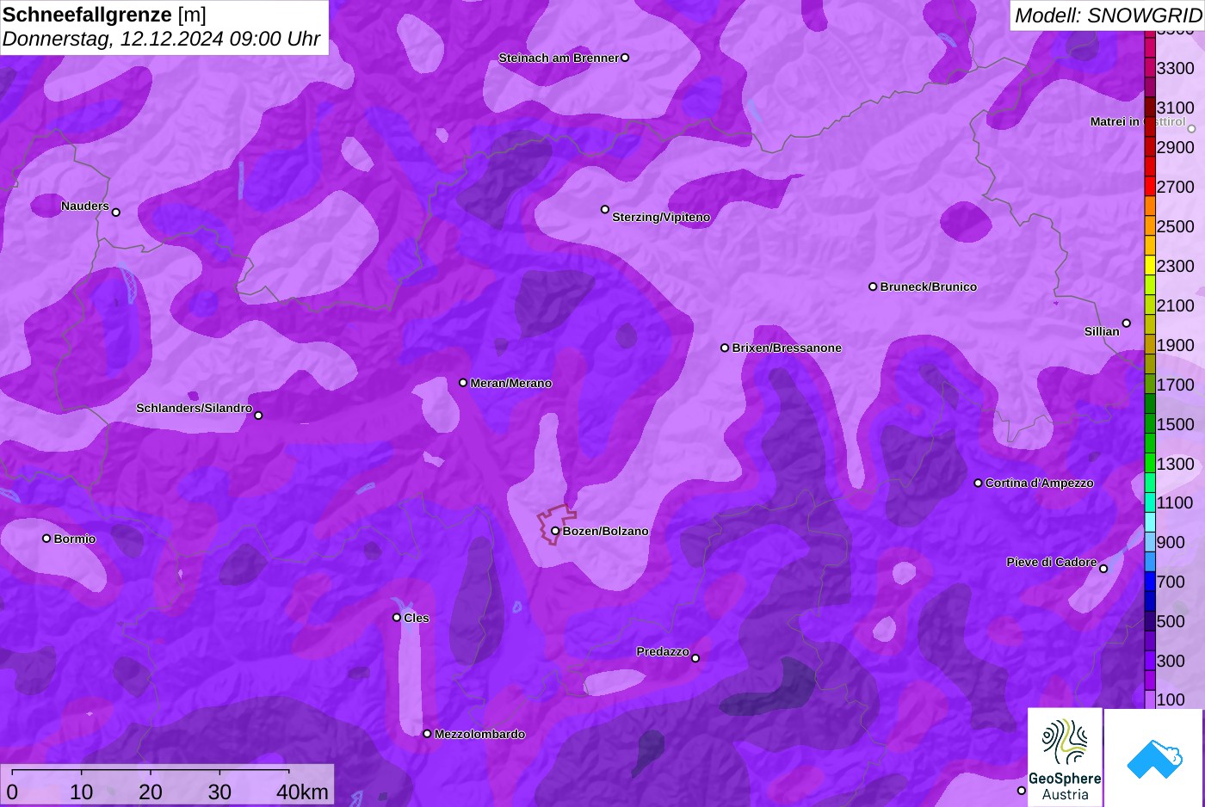Select the Steinach am Brenner map marker

point(625,58)
